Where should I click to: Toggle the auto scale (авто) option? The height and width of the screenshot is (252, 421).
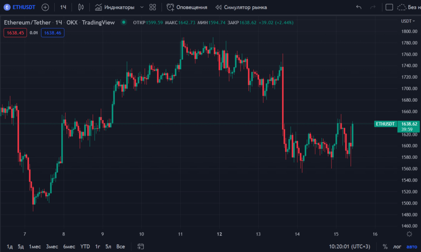[411, 247]
